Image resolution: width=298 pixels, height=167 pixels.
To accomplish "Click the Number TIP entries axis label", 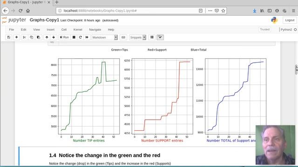I will tap(89, 141).
